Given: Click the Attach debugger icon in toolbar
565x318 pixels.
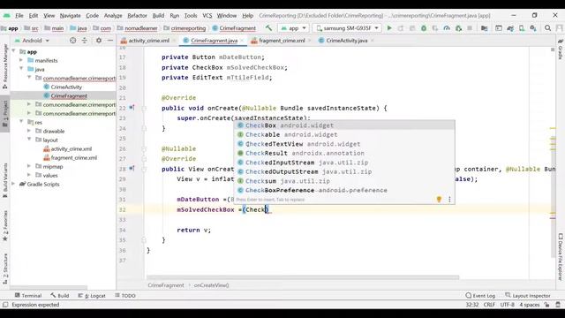Looking at the screenshot, I should pos(458,27).
